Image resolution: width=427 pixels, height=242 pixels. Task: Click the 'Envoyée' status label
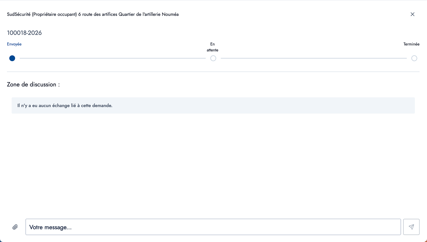click(x=14, y=44)
